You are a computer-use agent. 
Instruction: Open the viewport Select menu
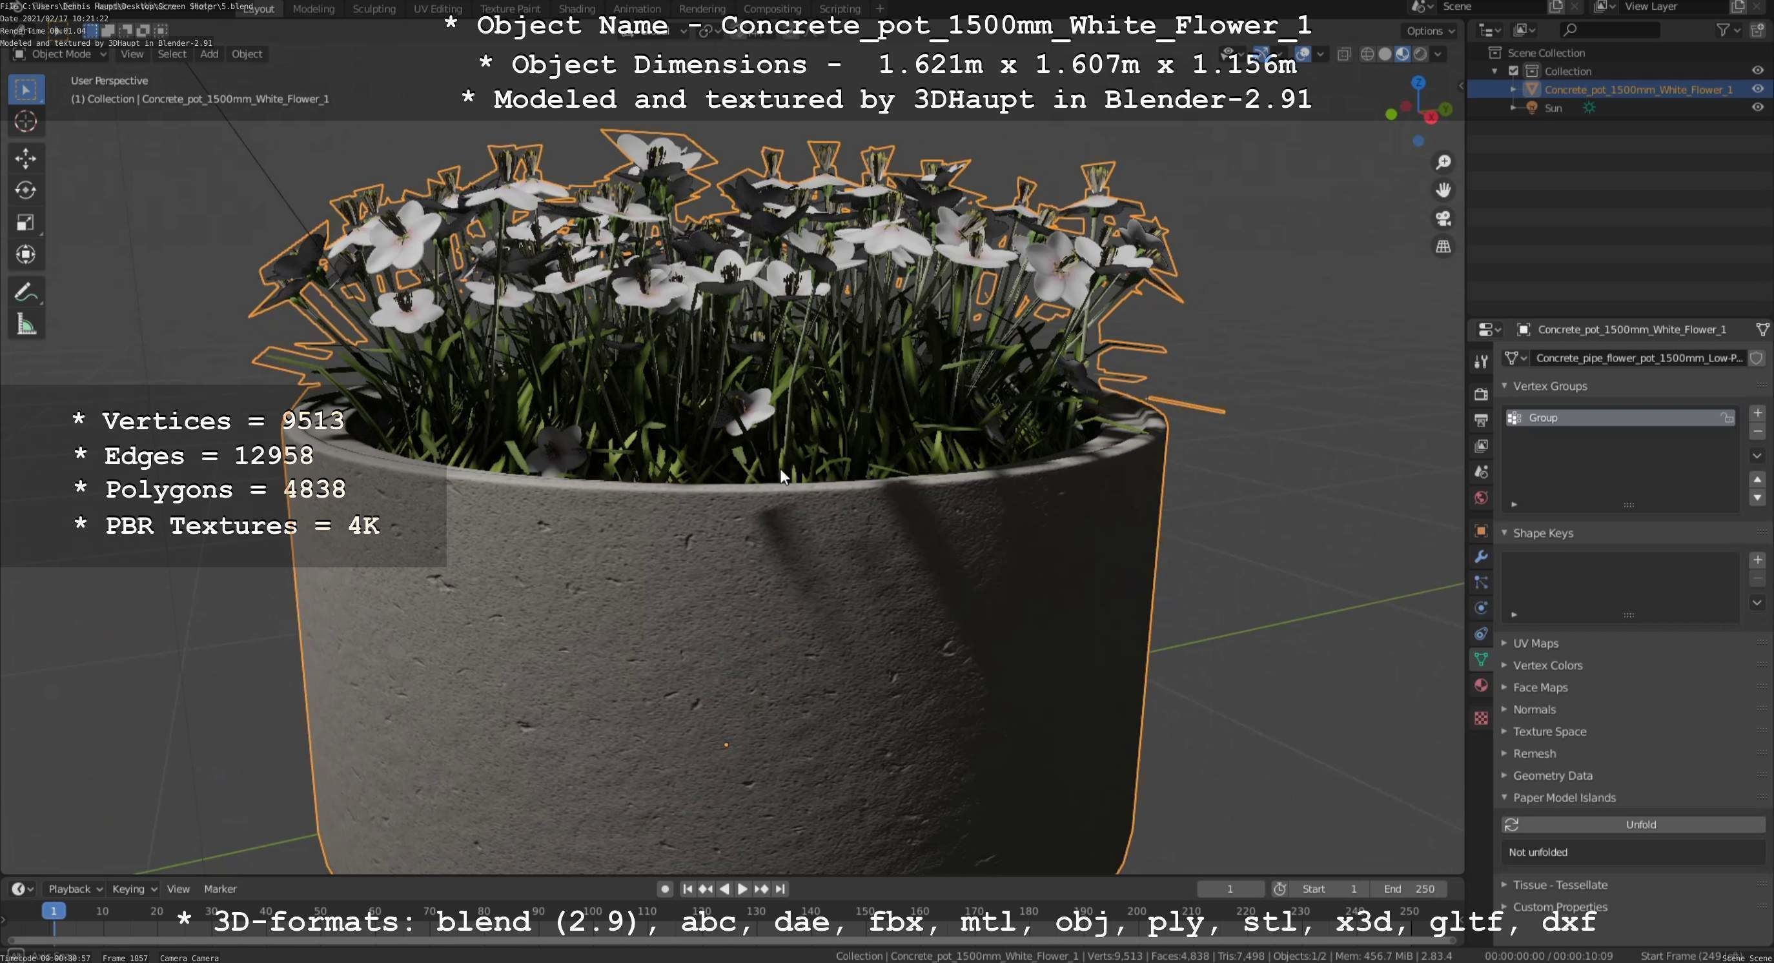click(172, 54)
